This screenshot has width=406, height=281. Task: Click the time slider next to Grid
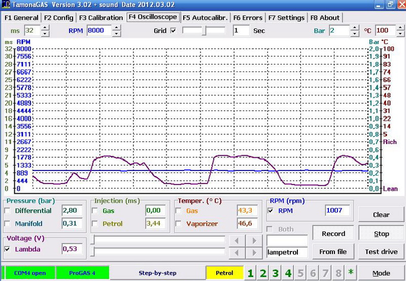coord(204,31)
